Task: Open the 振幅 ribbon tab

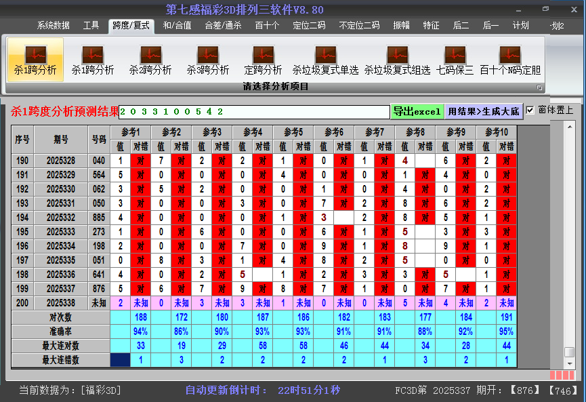Action: 401,26
